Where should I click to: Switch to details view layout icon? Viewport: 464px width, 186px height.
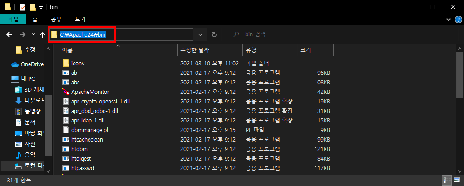tap(447, 180)
